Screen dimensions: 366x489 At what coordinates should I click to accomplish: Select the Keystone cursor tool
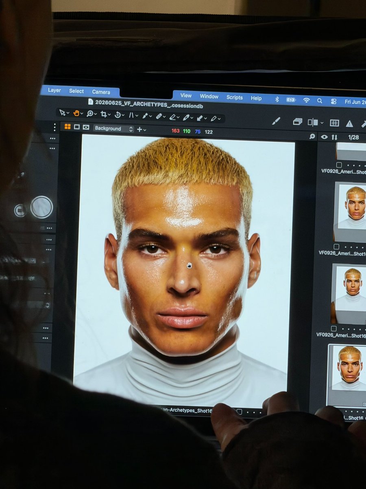coord(131,115)
